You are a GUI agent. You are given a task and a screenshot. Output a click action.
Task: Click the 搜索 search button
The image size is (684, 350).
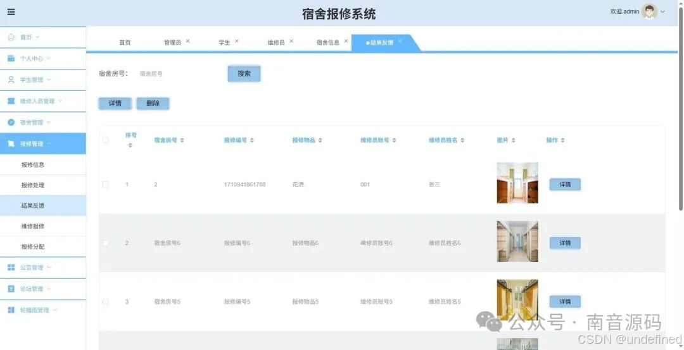coord(244,73)
